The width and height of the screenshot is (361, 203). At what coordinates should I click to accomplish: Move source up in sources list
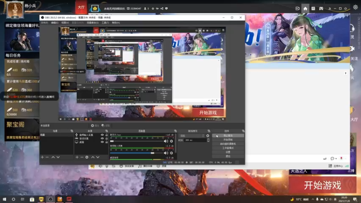click(x=93, y=157)
